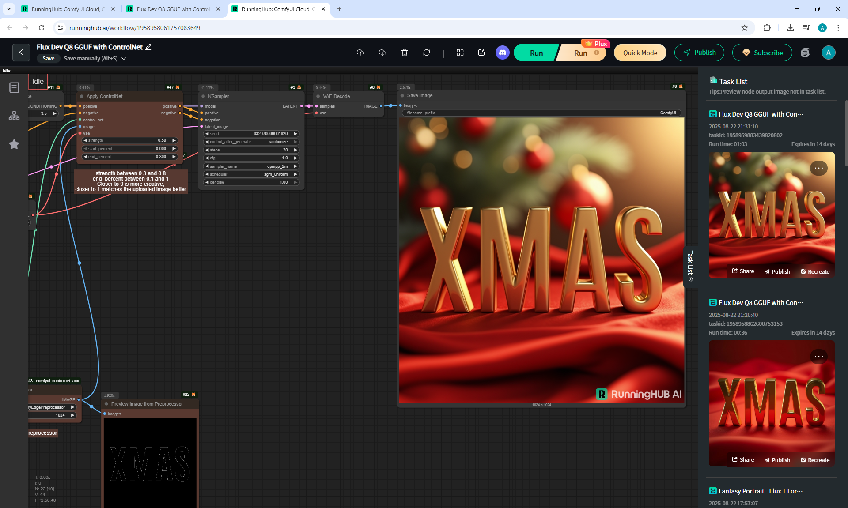The width and height of the screenshot is (848, 508).
Task: Click Recreate on the first task result
Action: click(815, 271)
